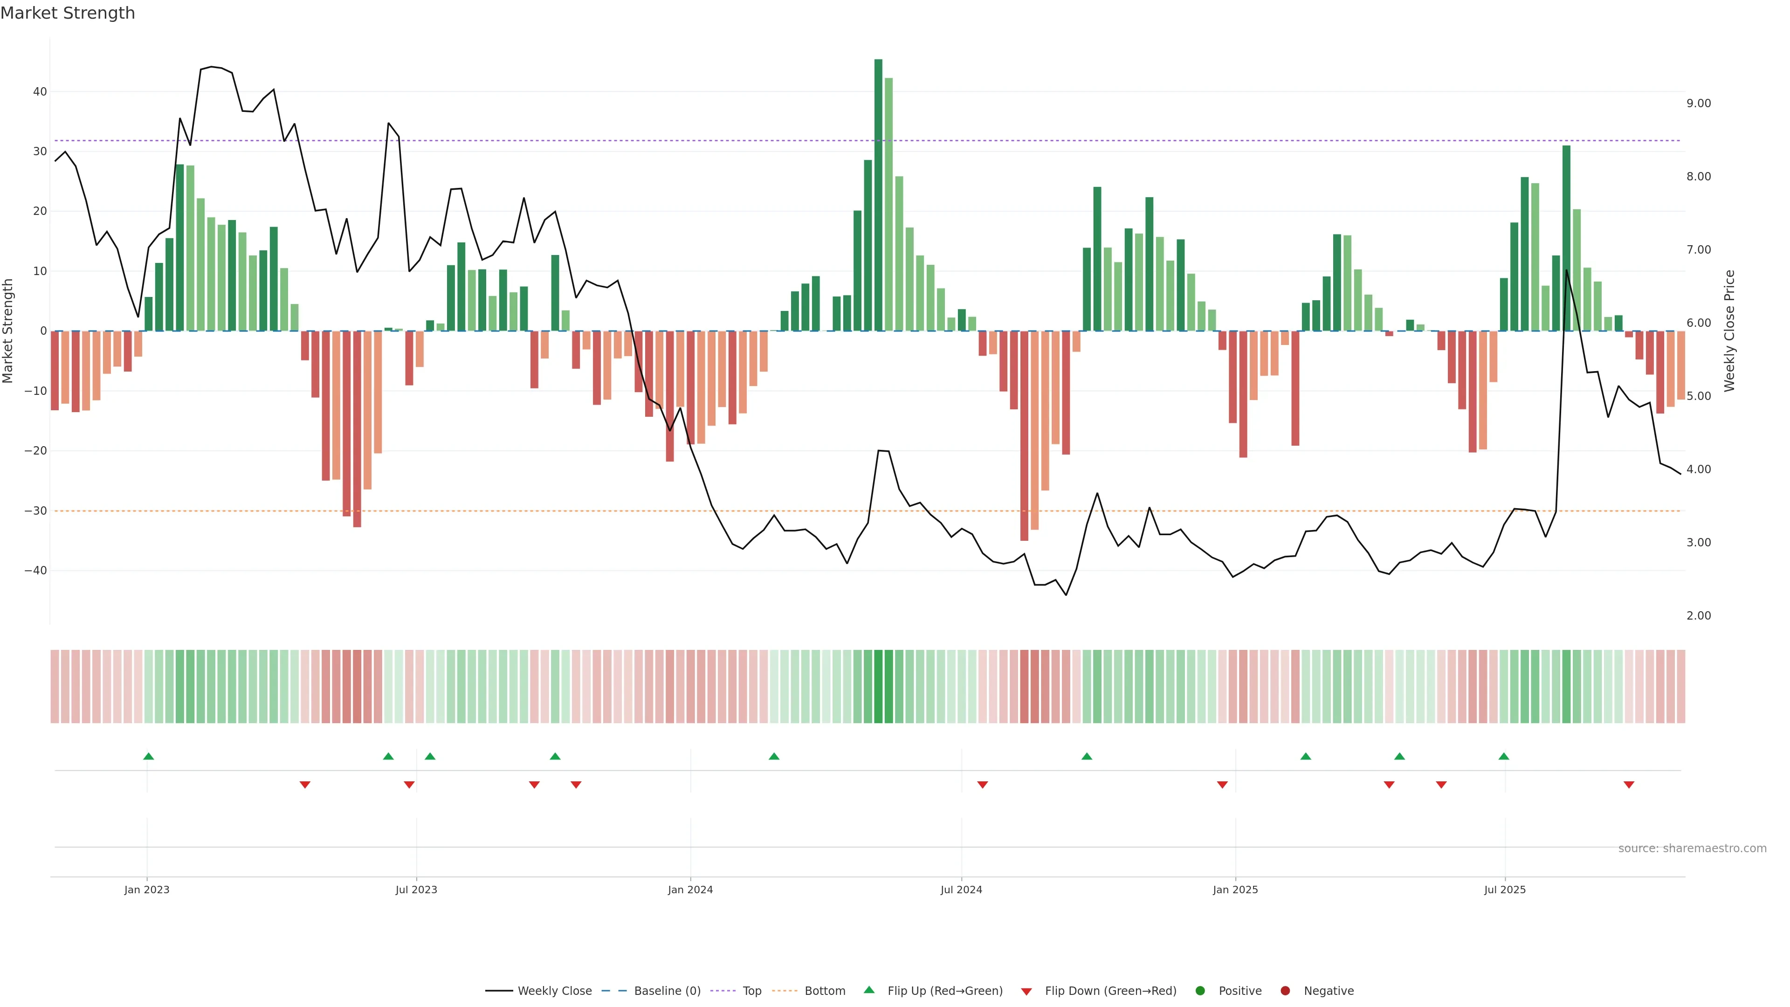
Task: Click the Flip Up green triangle legend icon
Action: pyautogui.click(x=868, y=990)
